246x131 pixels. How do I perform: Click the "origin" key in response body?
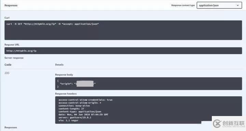66,84
